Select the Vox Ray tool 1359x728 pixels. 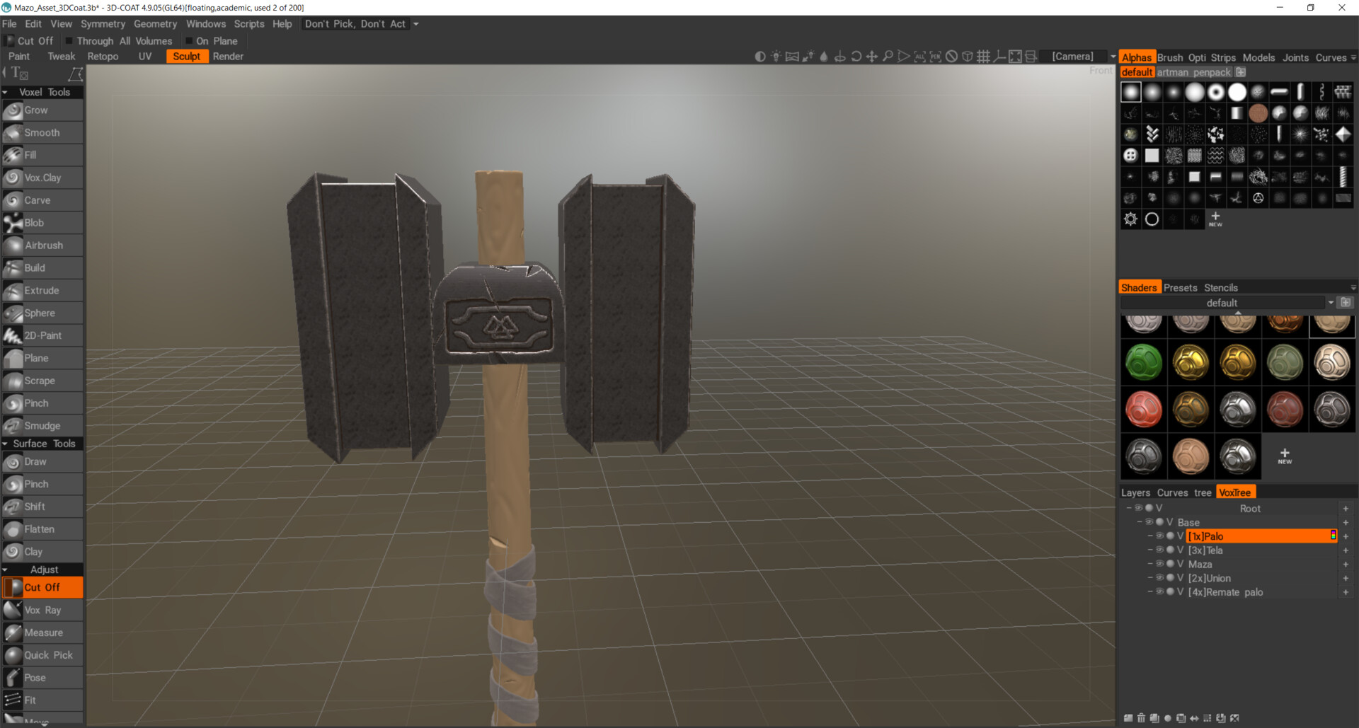coord(42,611)
